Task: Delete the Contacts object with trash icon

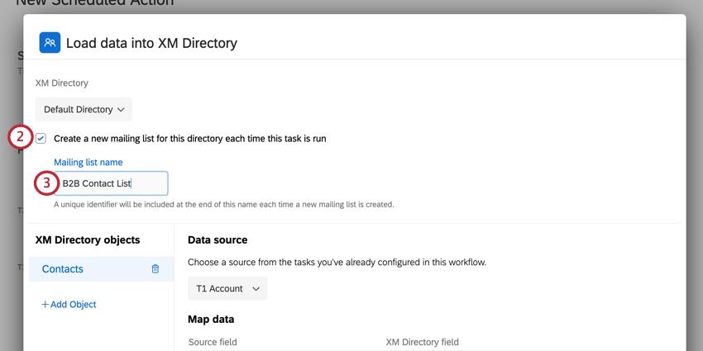Action: pyautogui.click(x=155, y=268)
